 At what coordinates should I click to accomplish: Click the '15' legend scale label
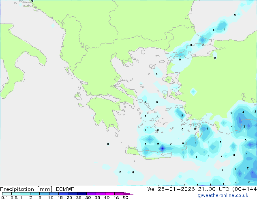60,197
